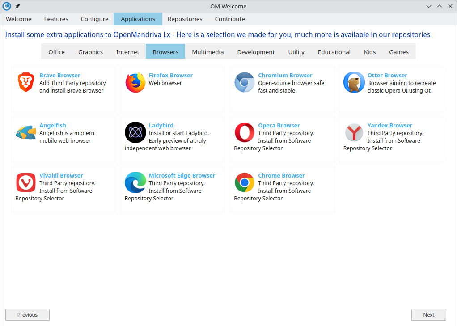Click the Previous button
The width and height of the screenshot is (457, 326).
(27, 315)
